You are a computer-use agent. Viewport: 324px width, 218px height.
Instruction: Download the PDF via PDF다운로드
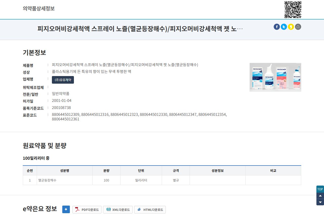tap(87, 210)
